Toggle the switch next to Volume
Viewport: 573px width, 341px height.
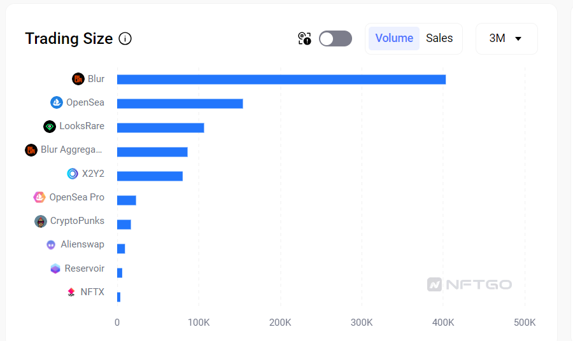335,39
